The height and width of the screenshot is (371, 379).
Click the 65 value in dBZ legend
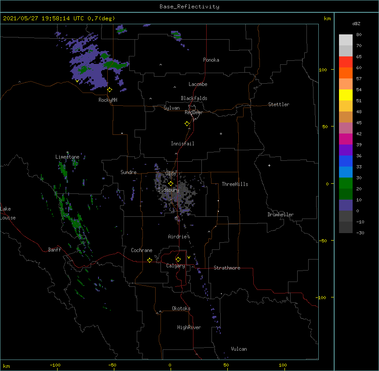359,57
